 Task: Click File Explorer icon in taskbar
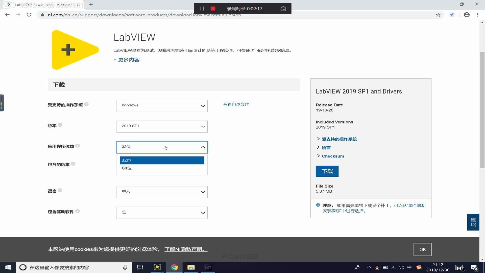point(191,267)
